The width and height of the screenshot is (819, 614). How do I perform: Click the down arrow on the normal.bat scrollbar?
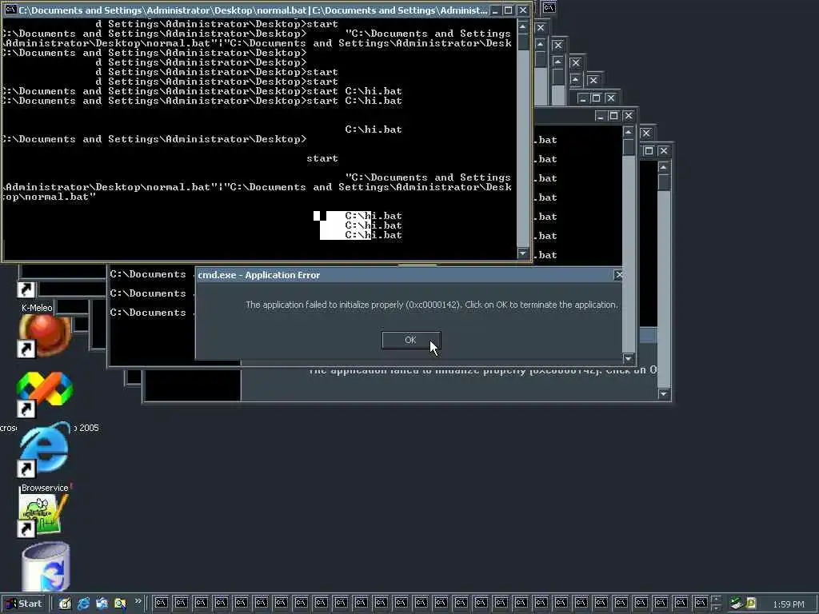523,253
